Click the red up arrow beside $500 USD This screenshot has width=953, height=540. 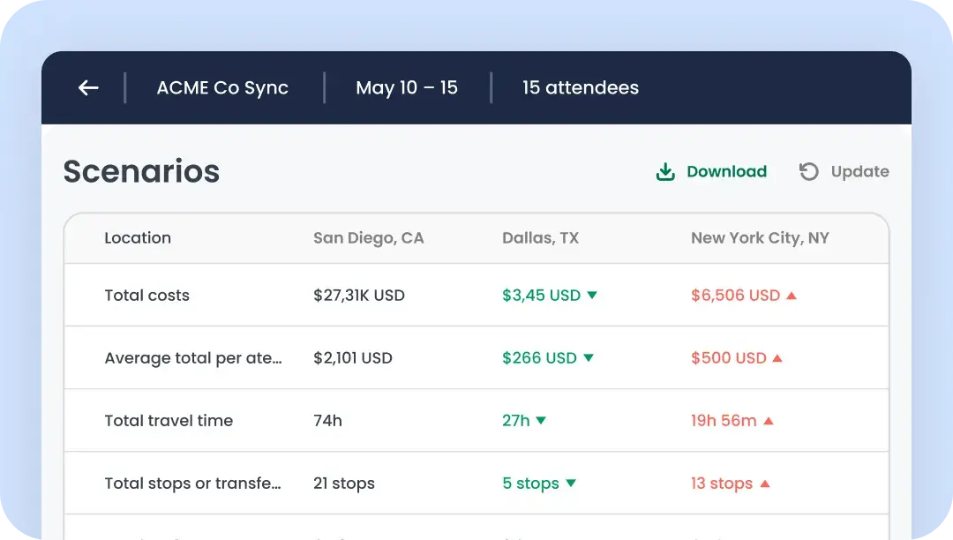(777, 358)
